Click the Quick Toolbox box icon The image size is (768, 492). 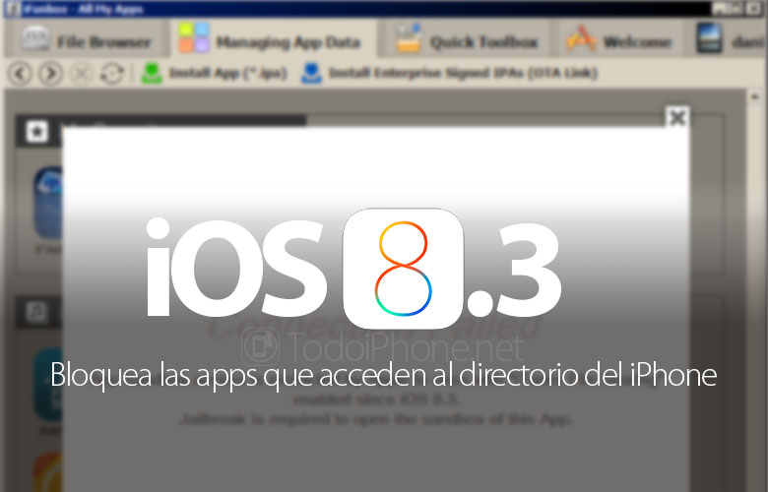pos(409,38)
